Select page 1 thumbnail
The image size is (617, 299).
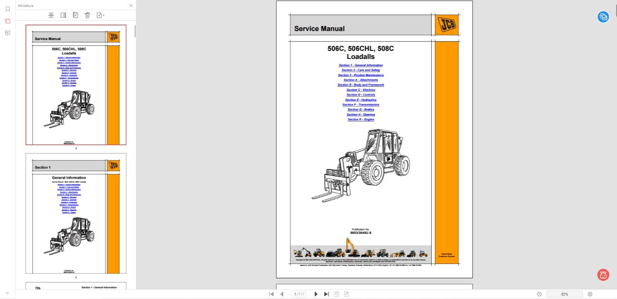[76, 85]
